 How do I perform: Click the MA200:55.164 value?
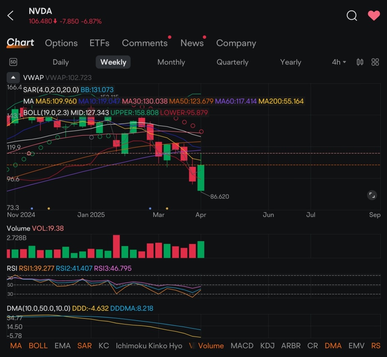pyautogui.click(x=281, y=101)
